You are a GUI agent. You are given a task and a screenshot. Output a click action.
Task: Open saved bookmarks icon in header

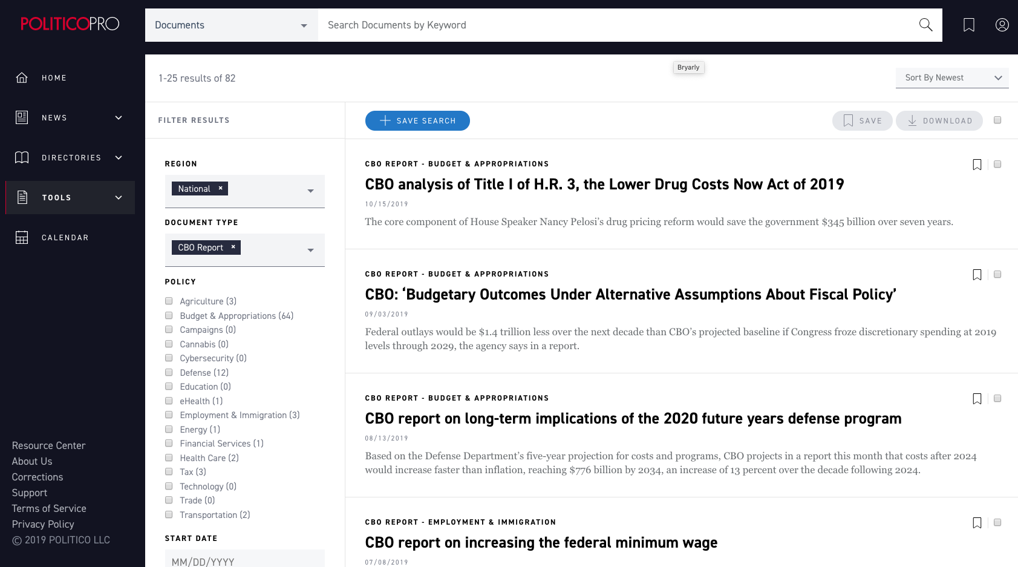pos(969,25)
